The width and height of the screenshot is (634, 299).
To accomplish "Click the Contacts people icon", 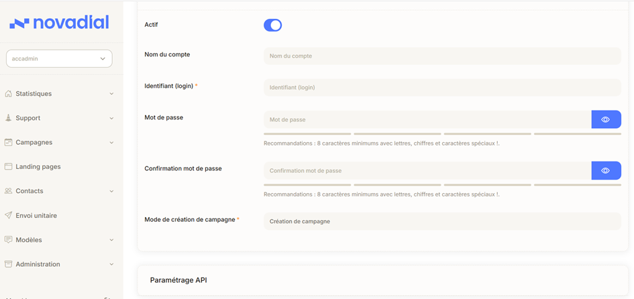I will tap(9, 191).
